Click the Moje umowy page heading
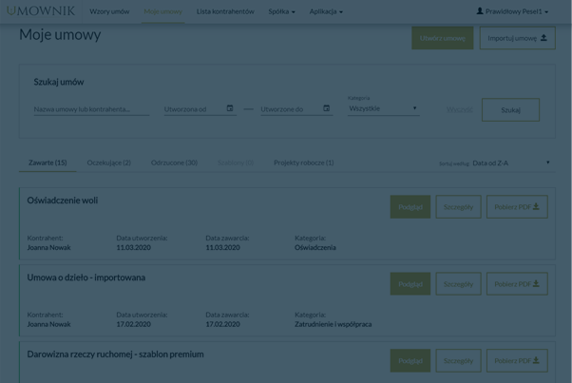This screenshot has width=572, height=383. pyautogui.click(x=60, y=34)
